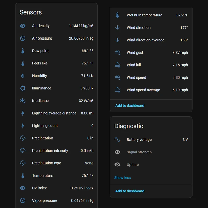Click the Wind gust icon
The width and height of the screenshot is (208, 208).
pyautogui.click(x=118, y=53)
